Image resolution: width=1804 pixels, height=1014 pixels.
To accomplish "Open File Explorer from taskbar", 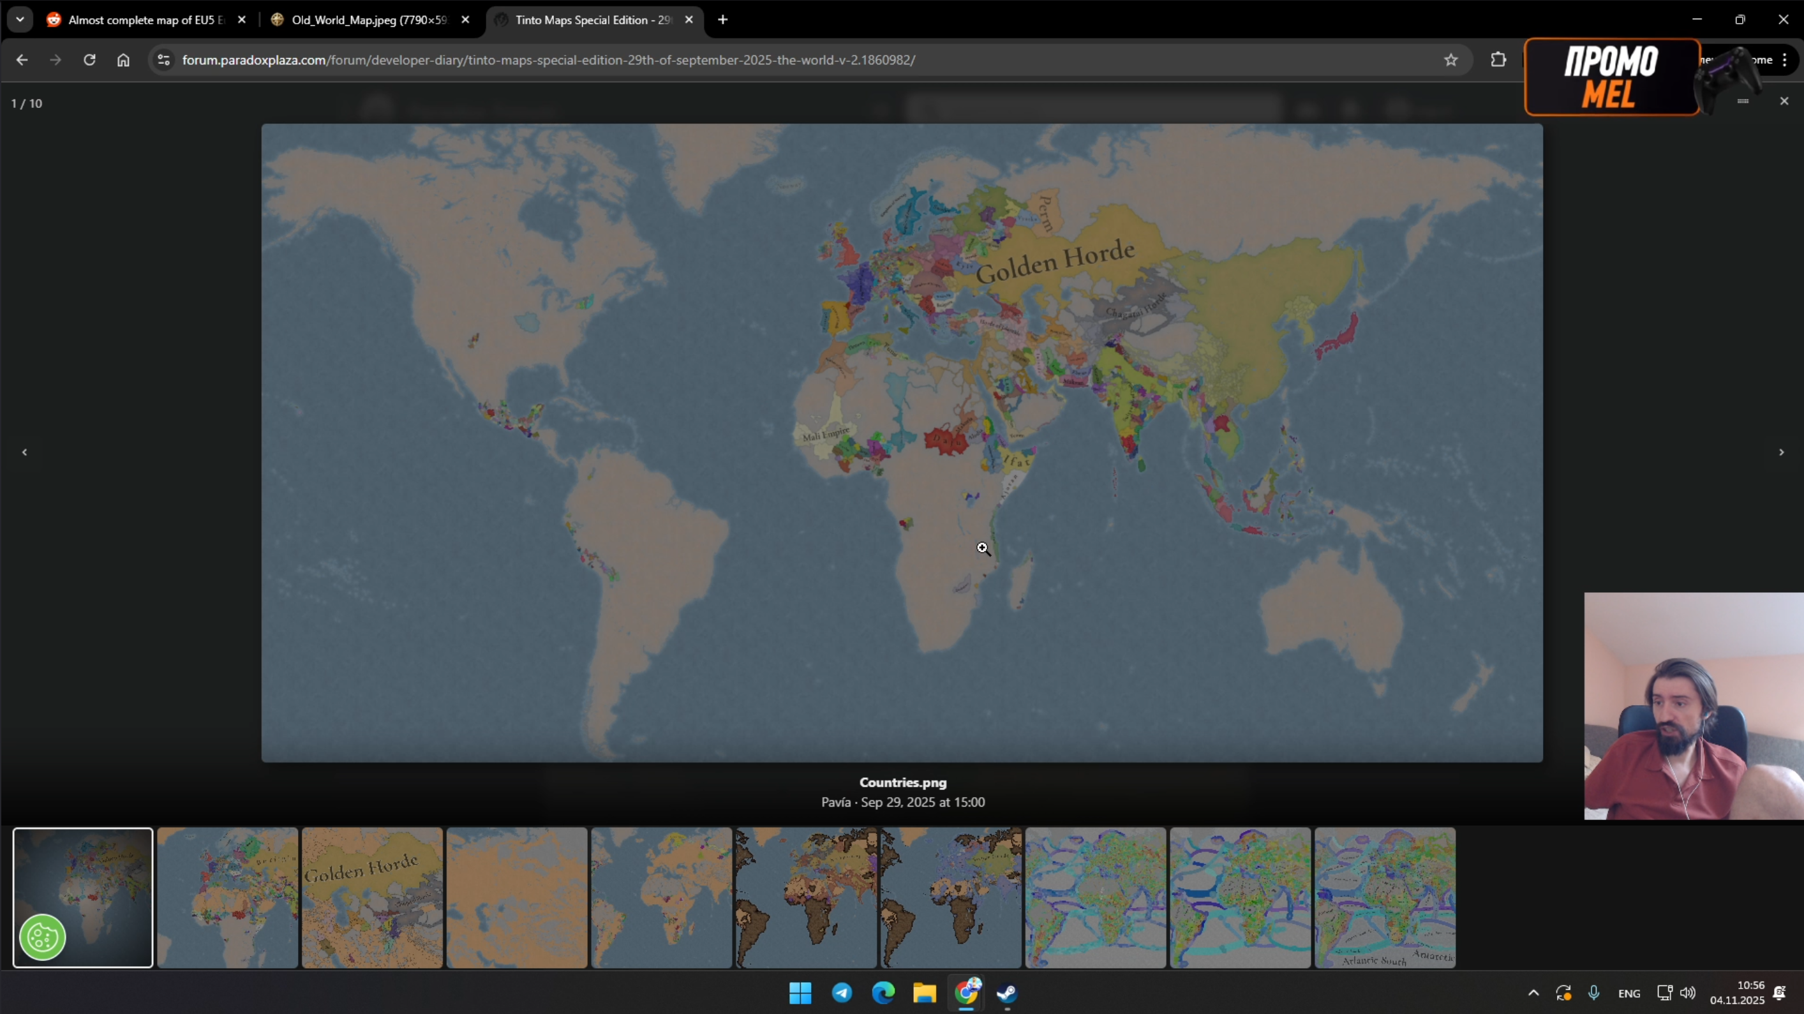I will [925, 992].
